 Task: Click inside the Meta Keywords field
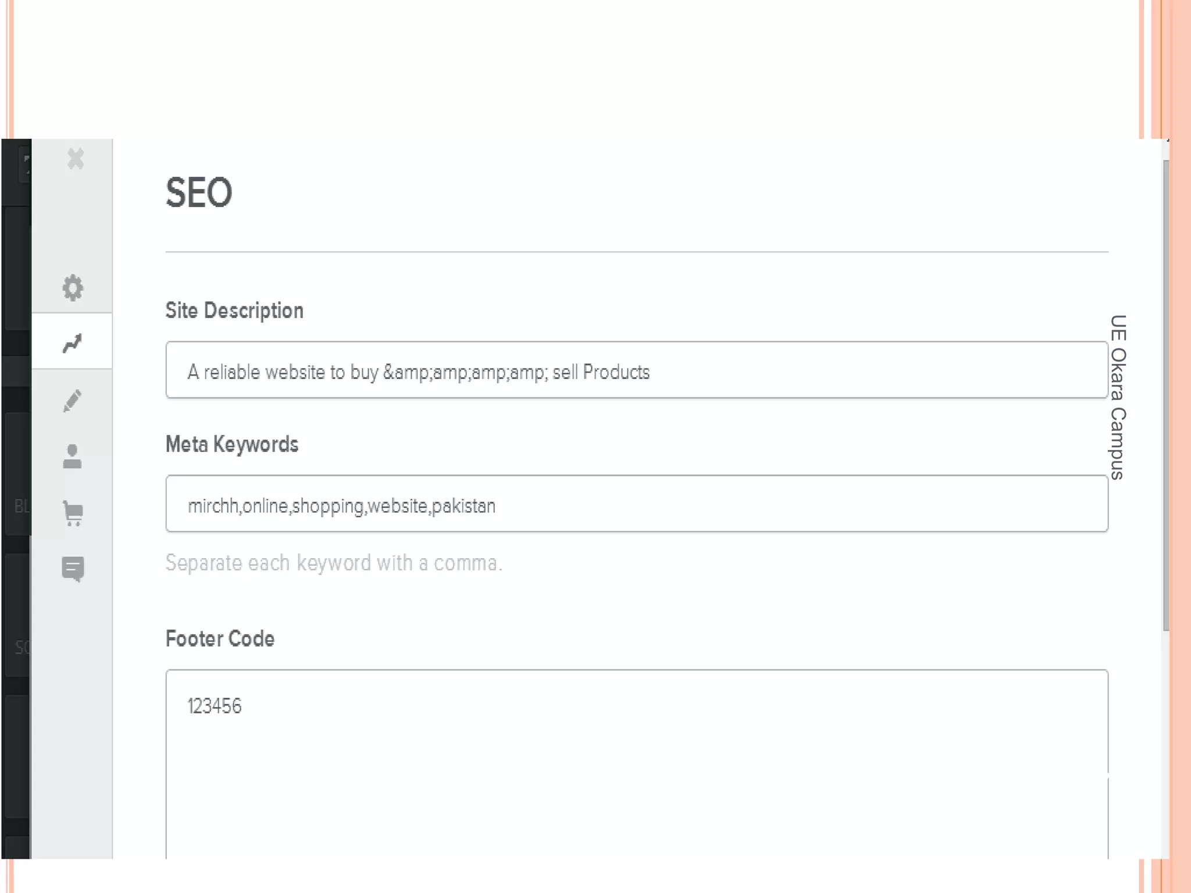756,504
